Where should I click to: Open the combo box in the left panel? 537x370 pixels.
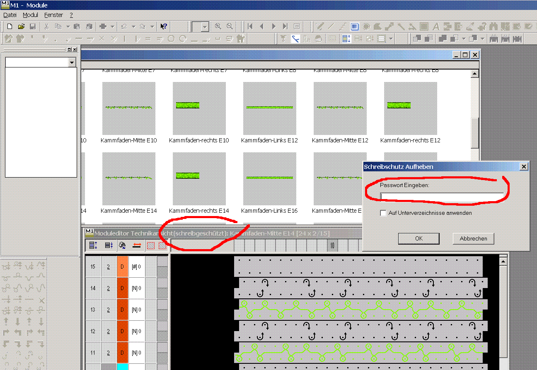[x=73, y=62]
